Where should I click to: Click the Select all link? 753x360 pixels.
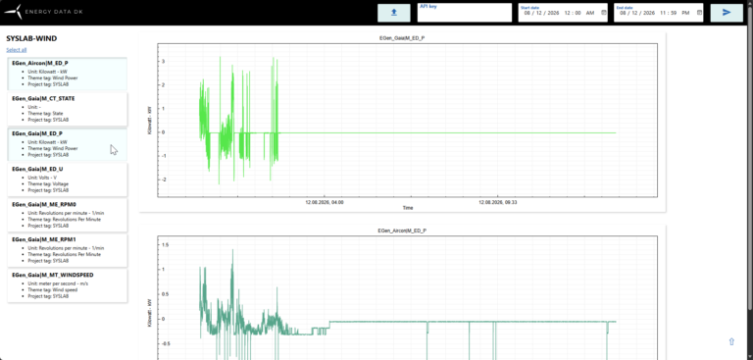(x=17, y=50)
